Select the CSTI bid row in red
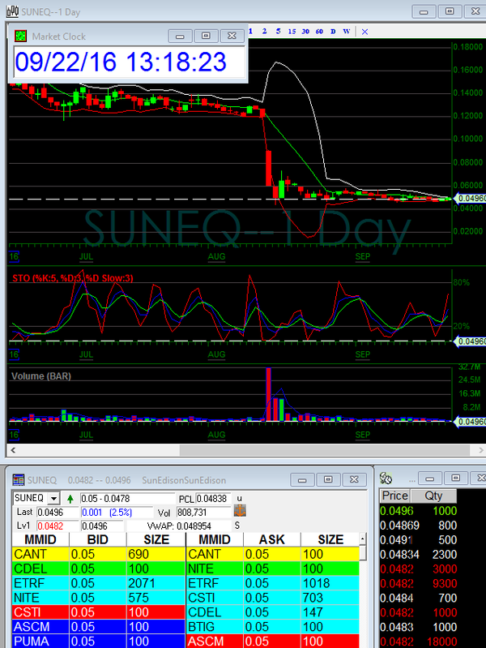 (x=99, y=612)
